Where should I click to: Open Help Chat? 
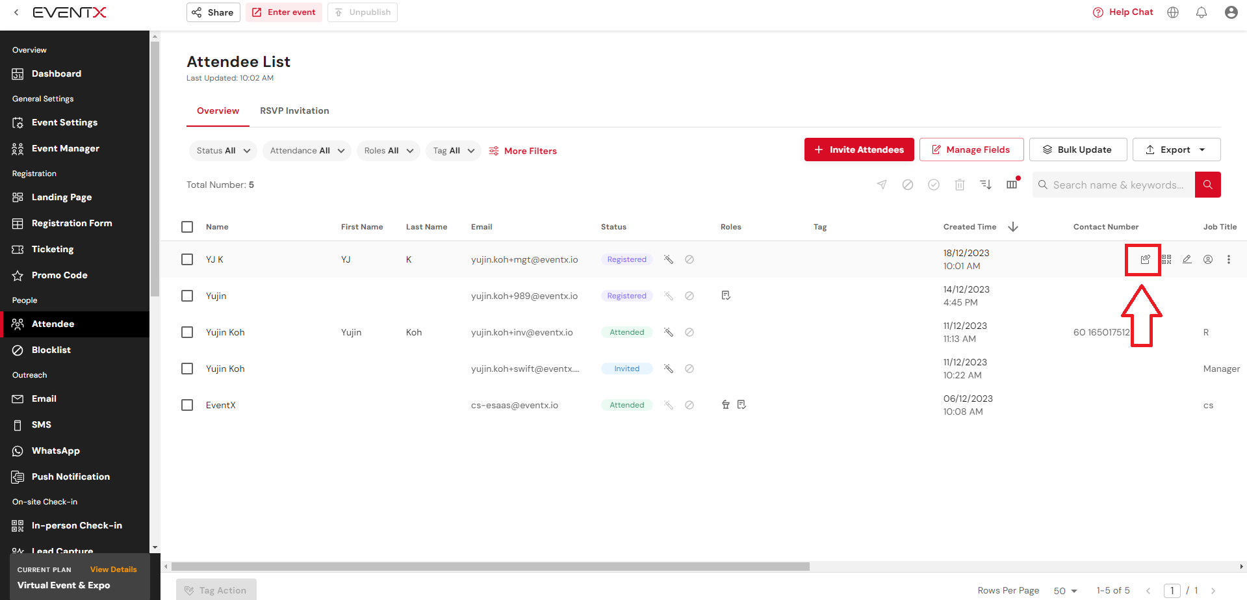click(x=1123, y=12)
